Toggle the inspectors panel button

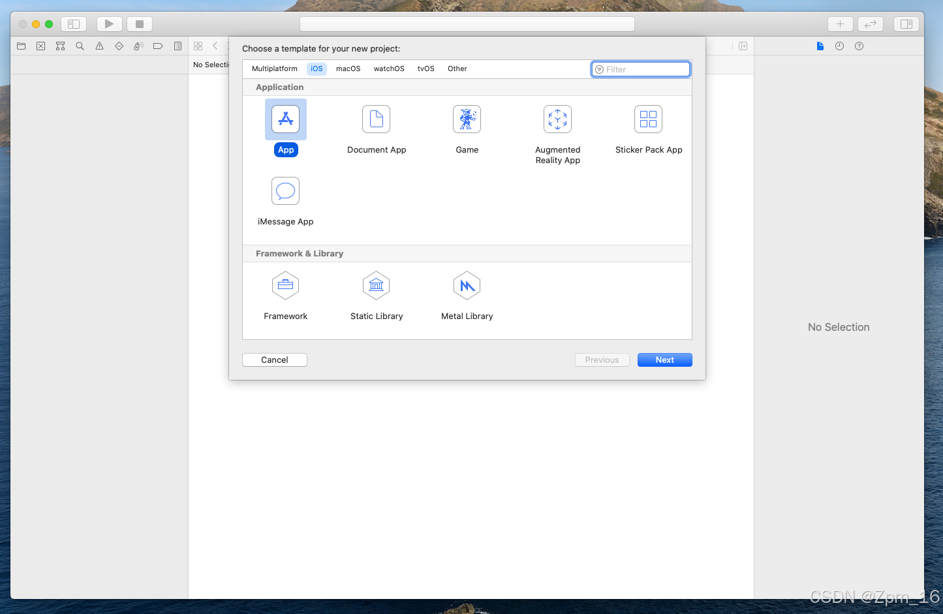[906, 24]
